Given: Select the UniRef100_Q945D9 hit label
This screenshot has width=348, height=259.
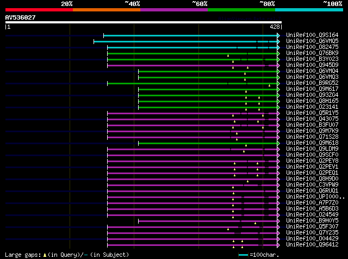Looking at the screenshot, I should point(312,65).
